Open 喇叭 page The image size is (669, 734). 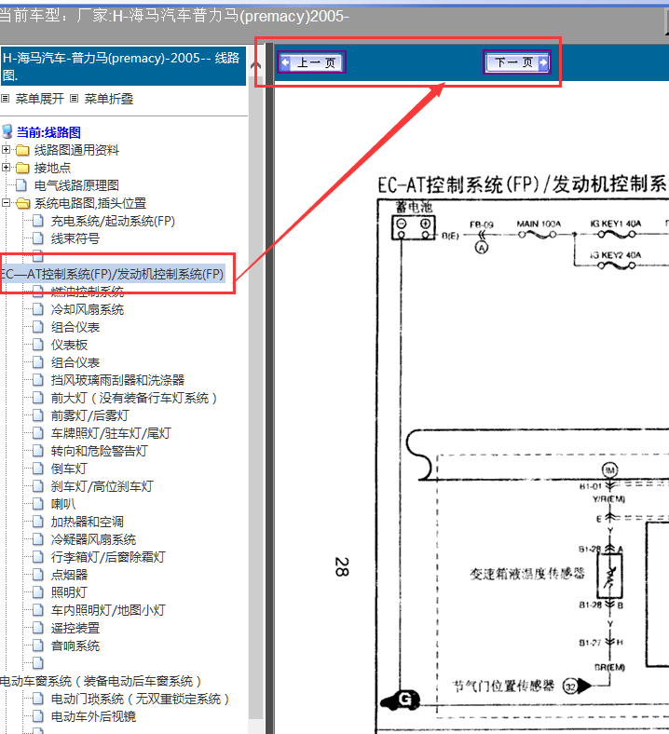[x=62, y=504]
